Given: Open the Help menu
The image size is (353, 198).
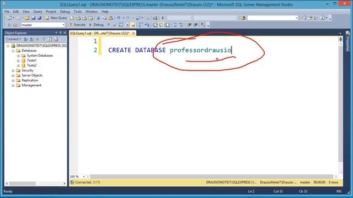Looking at the screenshot, I should [x=105, y=12].
